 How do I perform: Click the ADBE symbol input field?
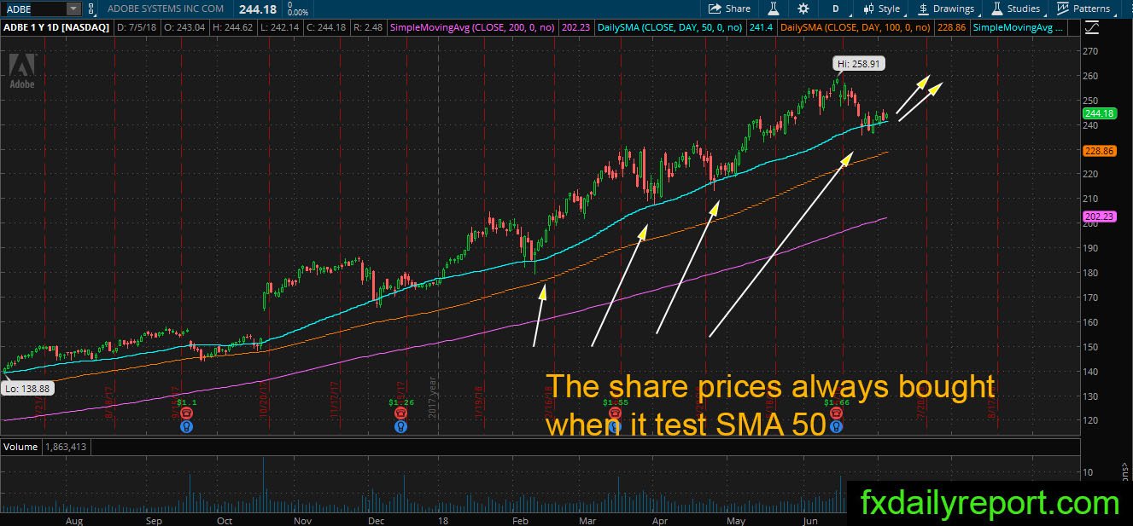[34, 9]
